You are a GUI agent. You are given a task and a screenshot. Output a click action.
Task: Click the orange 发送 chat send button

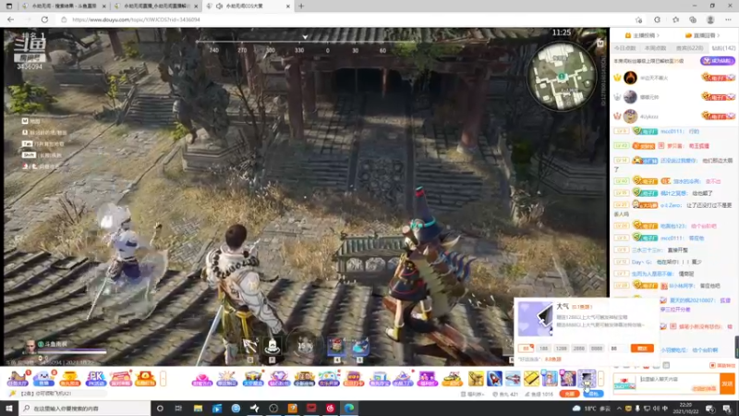click(x=728, y=384)
